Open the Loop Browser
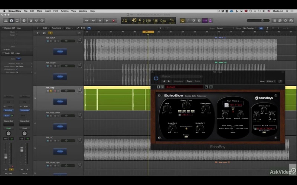The width and height of the screenshot is (297, 185). coord(285,21)
